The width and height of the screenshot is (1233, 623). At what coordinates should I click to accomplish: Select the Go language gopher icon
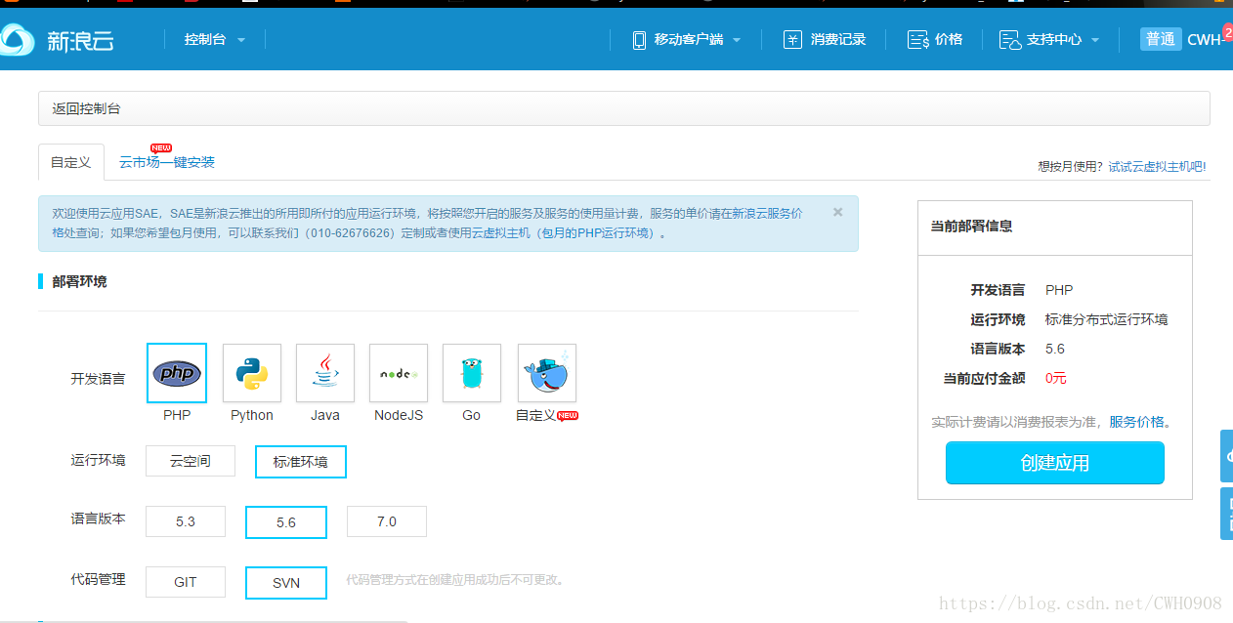(472, 373)
